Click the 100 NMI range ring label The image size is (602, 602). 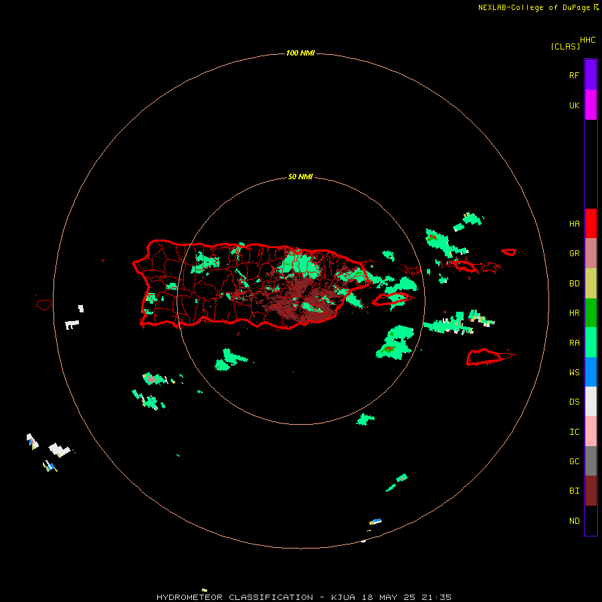pyautogui.click(x=300, y=53)
